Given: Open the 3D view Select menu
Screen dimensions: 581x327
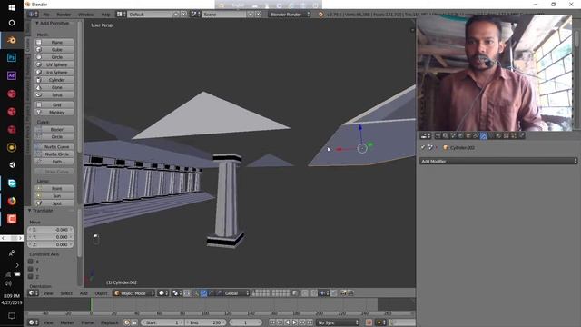Looking at the screenshot, I should coord(66,292).
